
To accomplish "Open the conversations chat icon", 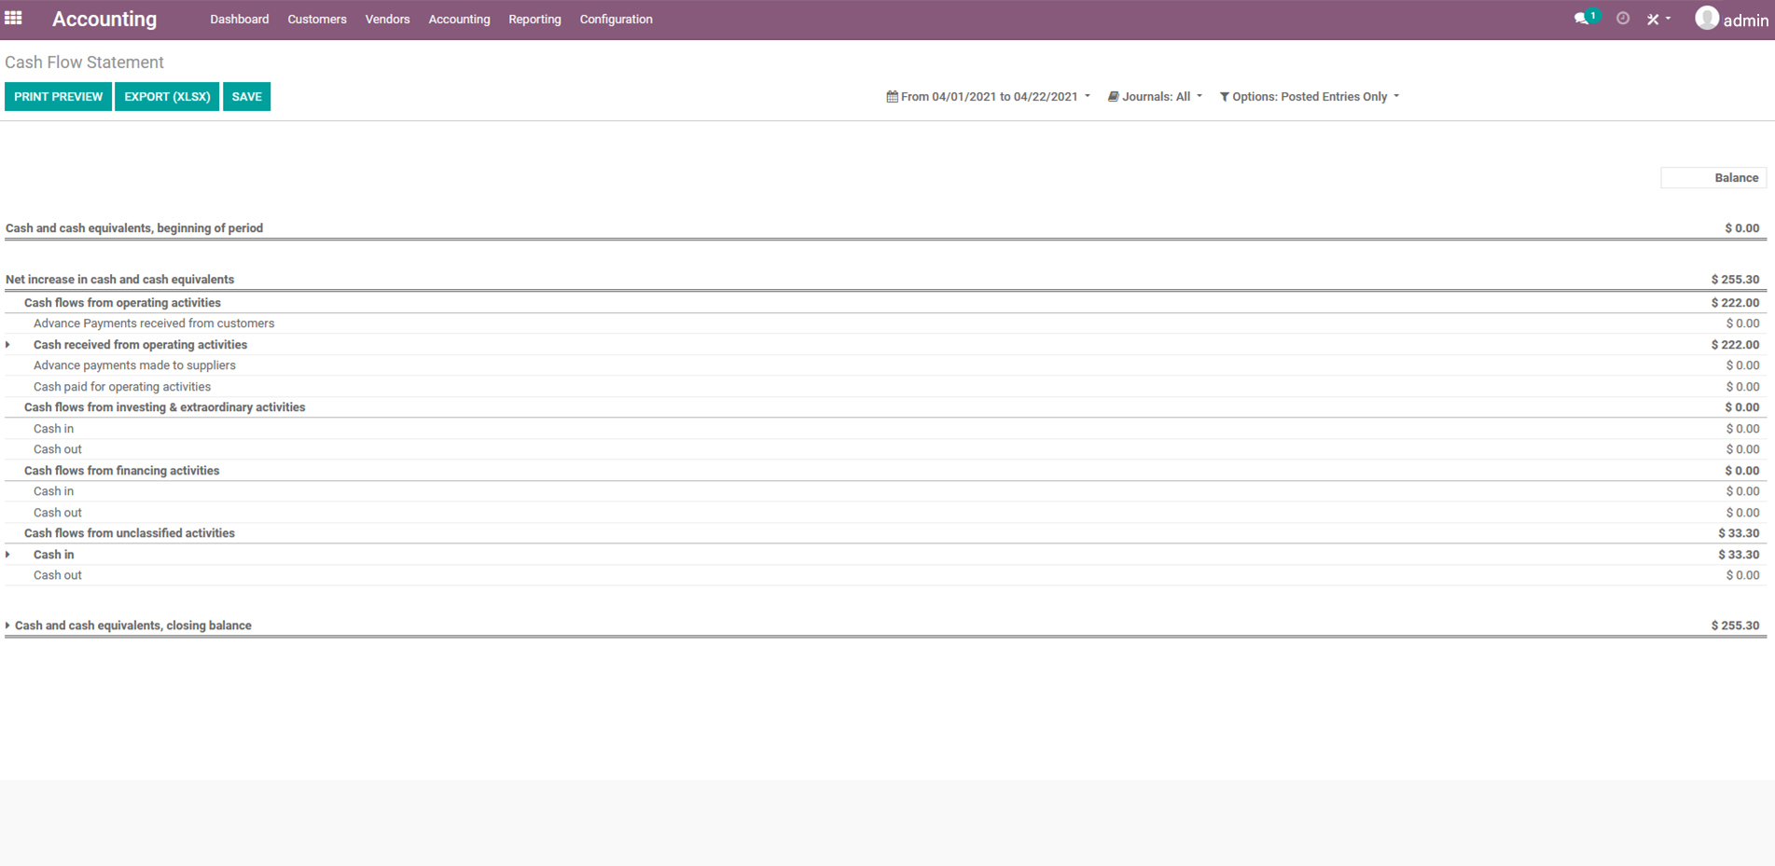I will click(1582, 19).
